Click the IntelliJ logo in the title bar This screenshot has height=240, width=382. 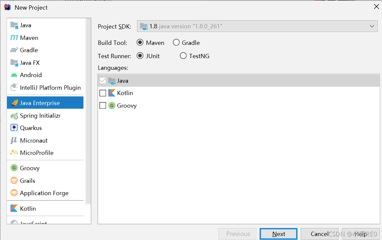pos(7,7)
